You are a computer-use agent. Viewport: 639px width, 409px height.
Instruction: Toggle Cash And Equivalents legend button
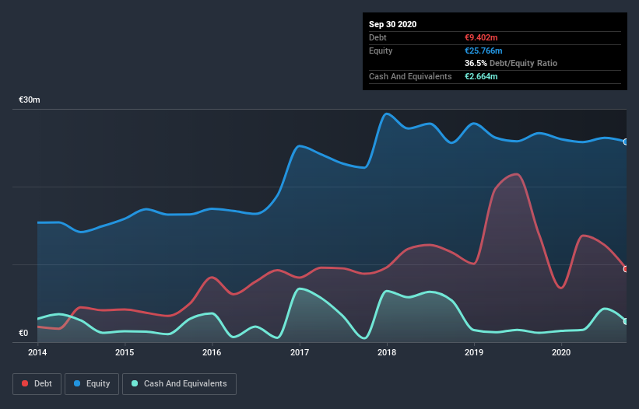coord(179,384)
